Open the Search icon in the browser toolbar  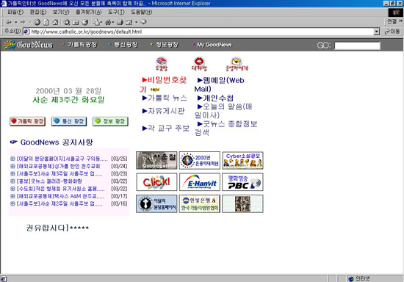(66, 22)
